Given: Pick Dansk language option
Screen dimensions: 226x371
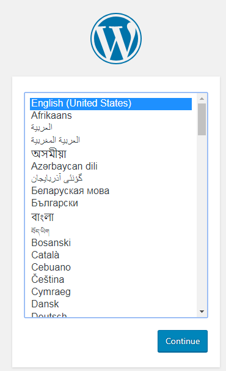Looking at the screenshot, I should click(111, 304).
